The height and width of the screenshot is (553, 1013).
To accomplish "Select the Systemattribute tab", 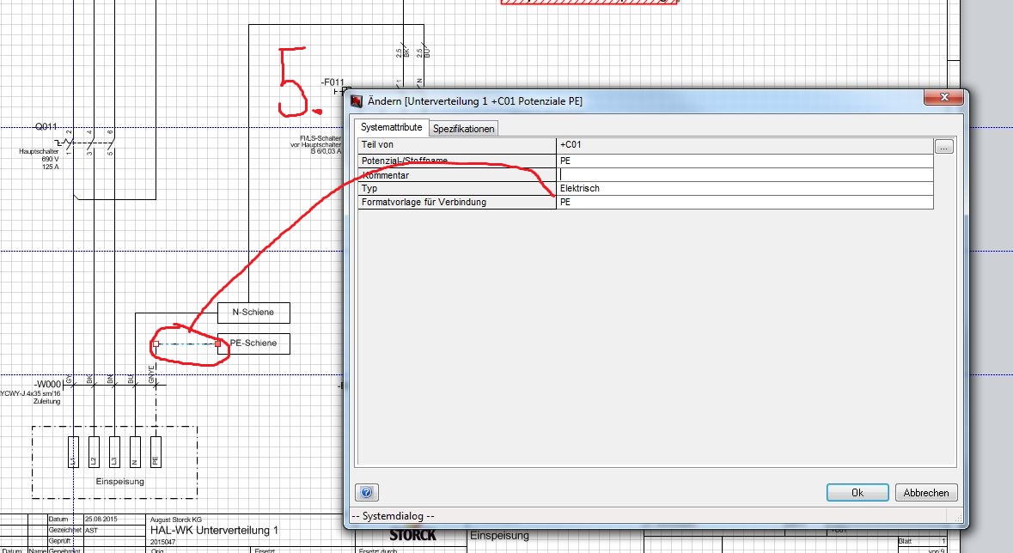I will coord(392,127).
